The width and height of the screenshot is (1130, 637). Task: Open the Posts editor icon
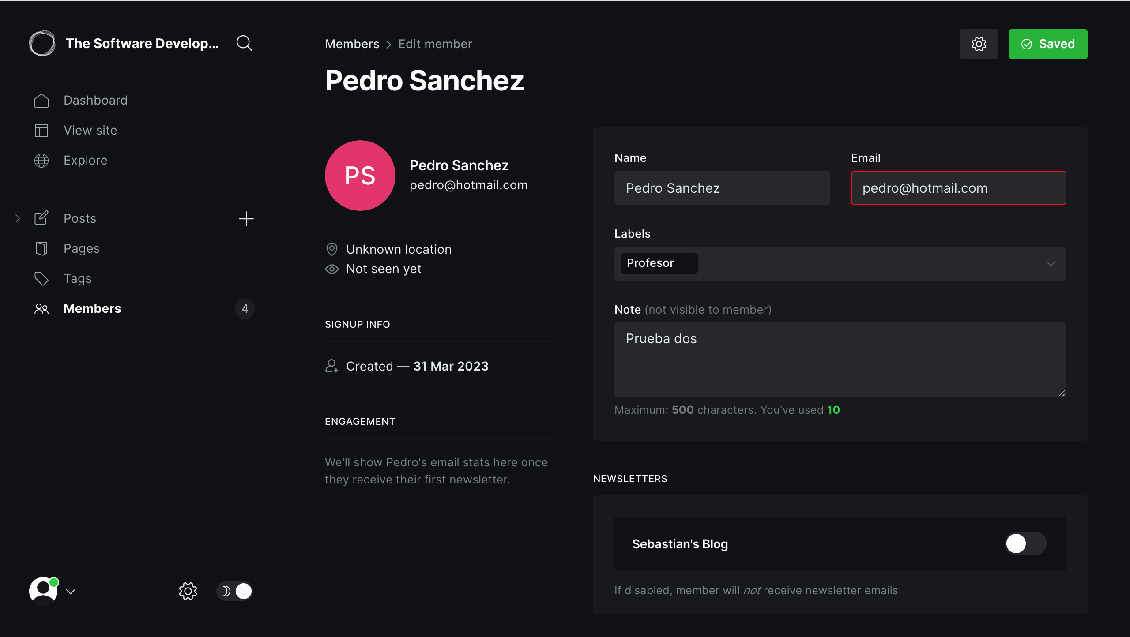[41, 218]
